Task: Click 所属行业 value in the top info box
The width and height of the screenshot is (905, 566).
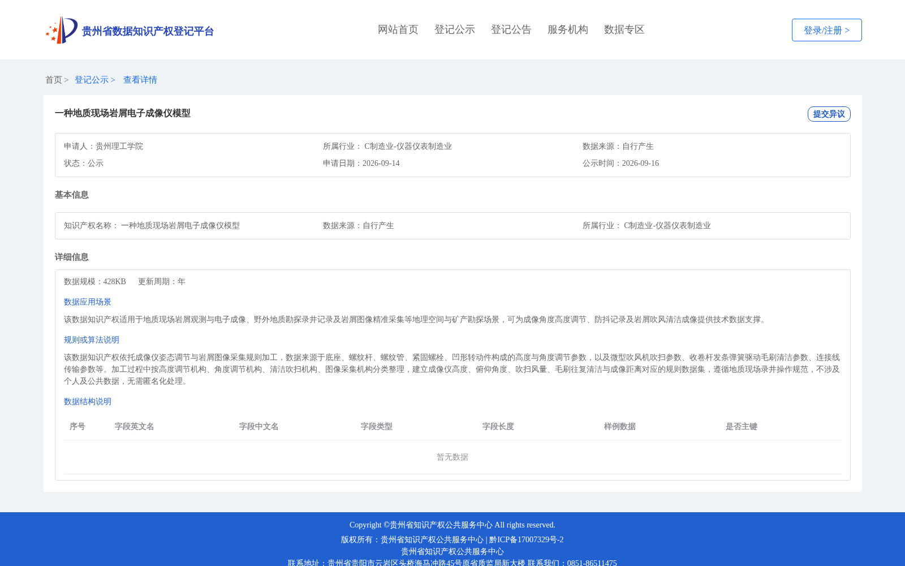Action: pyautogui.click(x=408, y=146)
